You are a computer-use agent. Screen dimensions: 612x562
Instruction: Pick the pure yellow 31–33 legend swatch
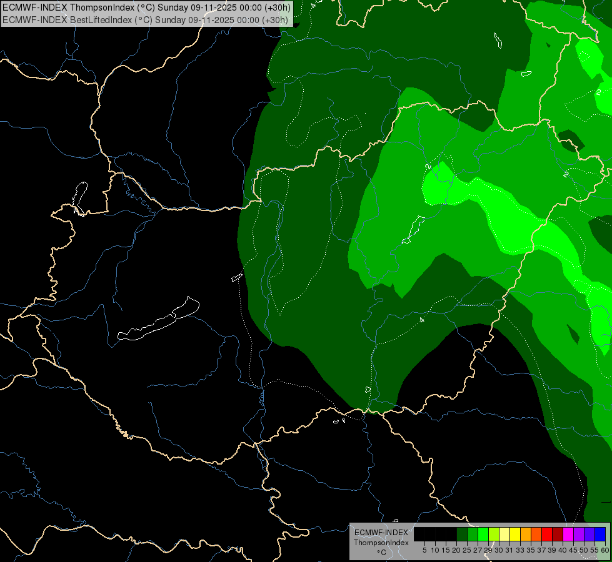pos(515,534)
